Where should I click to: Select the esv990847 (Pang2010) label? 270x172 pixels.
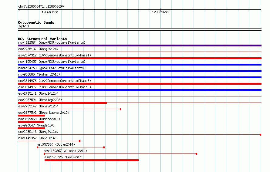click(36, 125)
